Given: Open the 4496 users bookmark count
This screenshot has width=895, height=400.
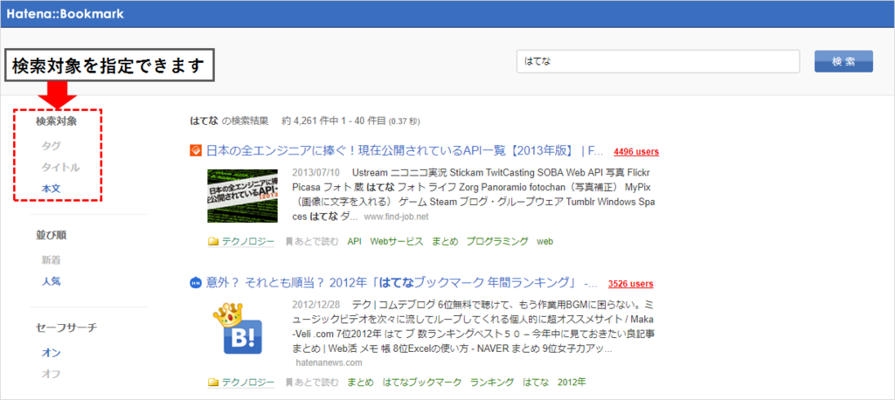Looking at the screenshot, I should (636, 152).
